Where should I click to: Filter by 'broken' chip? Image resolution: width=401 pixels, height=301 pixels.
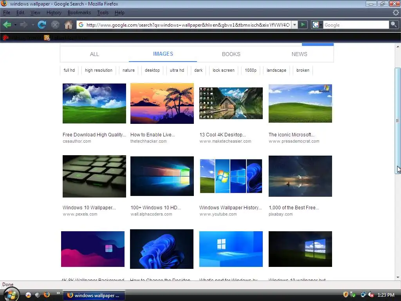(303, 70)
